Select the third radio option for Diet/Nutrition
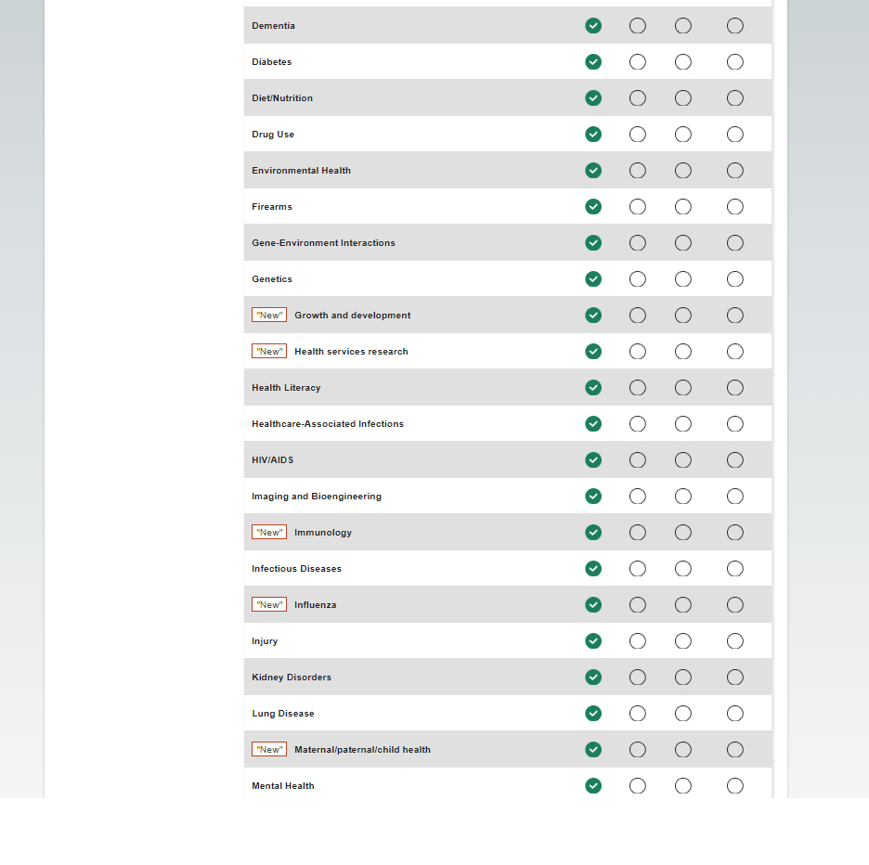The height and width of the screenshot is (865, 869). pos(683,98)
